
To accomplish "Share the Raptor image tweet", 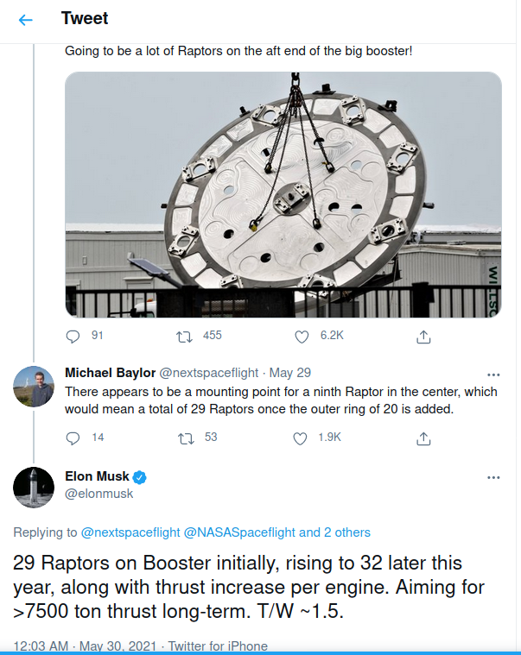I will [x=423, y=336].
